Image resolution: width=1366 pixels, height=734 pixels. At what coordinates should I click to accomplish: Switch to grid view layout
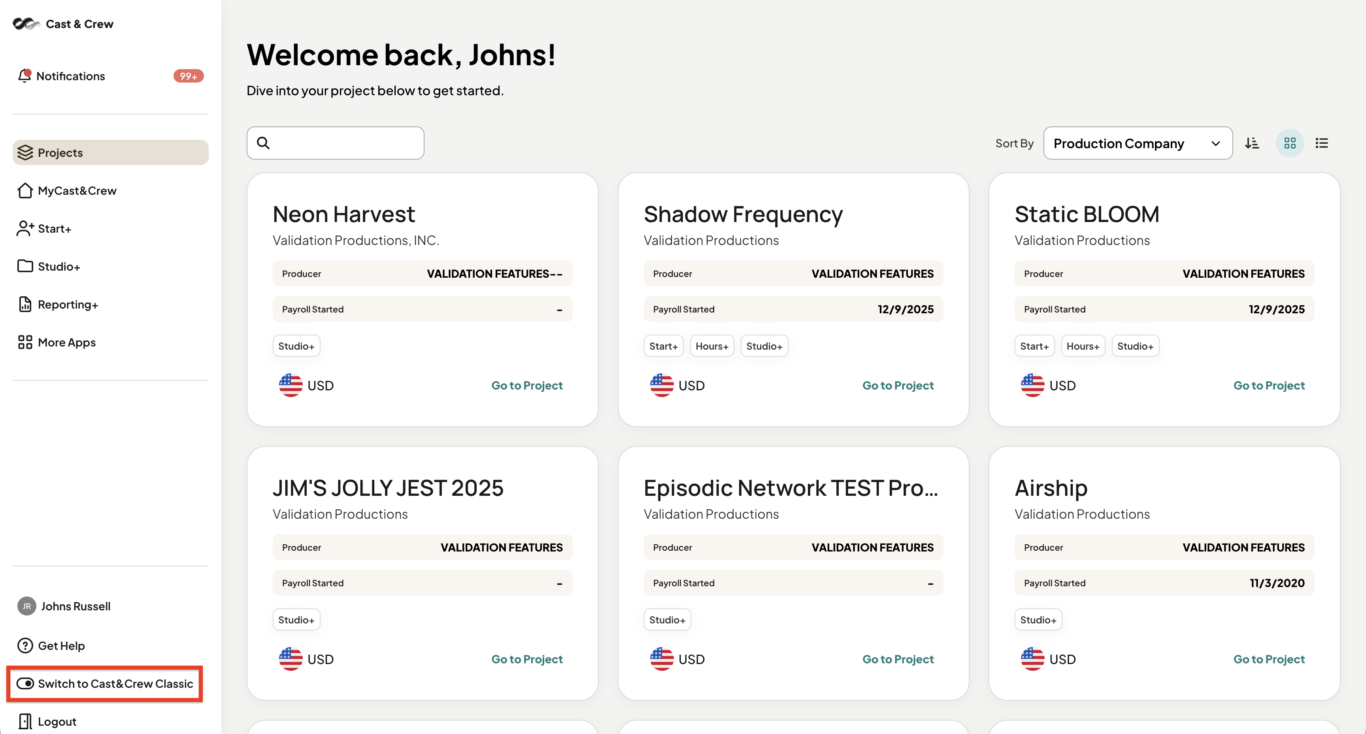[1290, 143]
